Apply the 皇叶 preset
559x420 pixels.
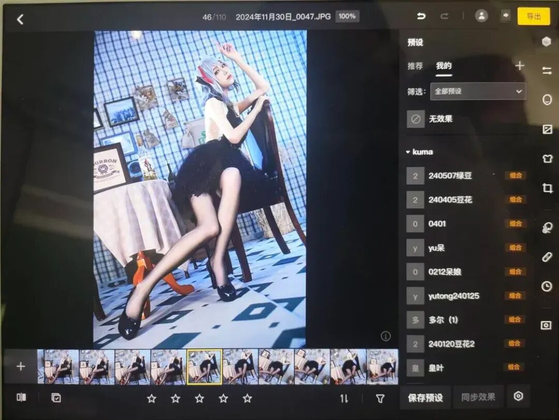pos(466,368)
